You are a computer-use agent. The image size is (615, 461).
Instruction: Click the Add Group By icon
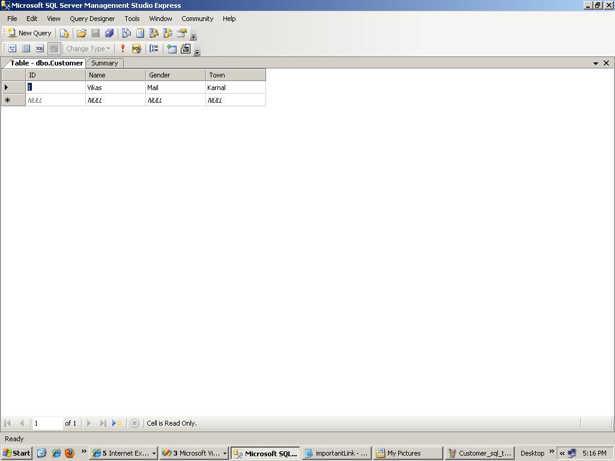pos(154,49)
